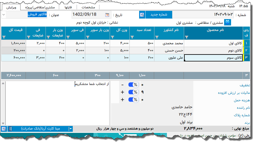
Task: Click the شماره پلاک label
Action: click(242, 115)
